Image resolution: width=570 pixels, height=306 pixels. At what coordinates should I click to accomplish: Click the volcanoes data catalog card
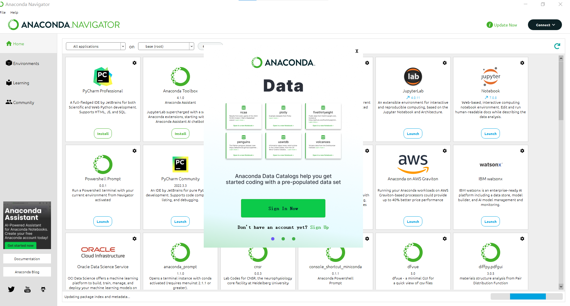(x=323, y=146)
